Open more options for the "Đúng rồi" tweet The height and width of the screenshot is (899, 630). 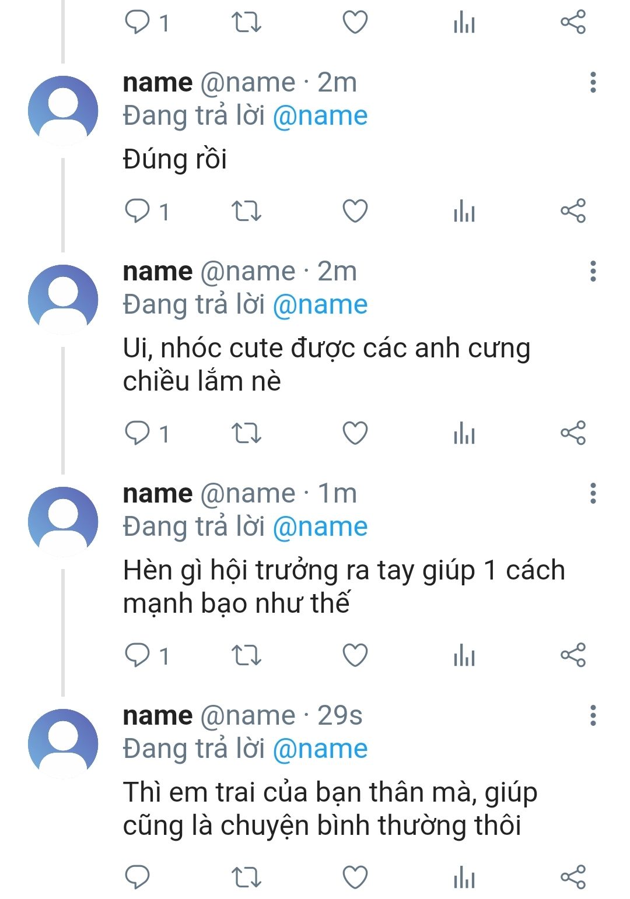[593, 83]
